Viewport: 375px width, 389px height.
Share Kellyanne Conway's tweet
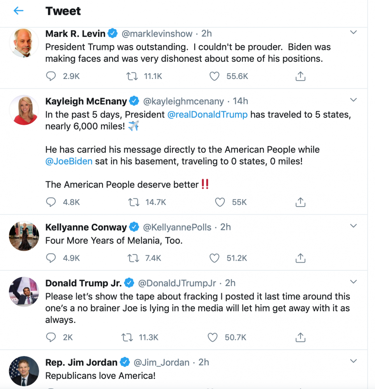[300, 258]
